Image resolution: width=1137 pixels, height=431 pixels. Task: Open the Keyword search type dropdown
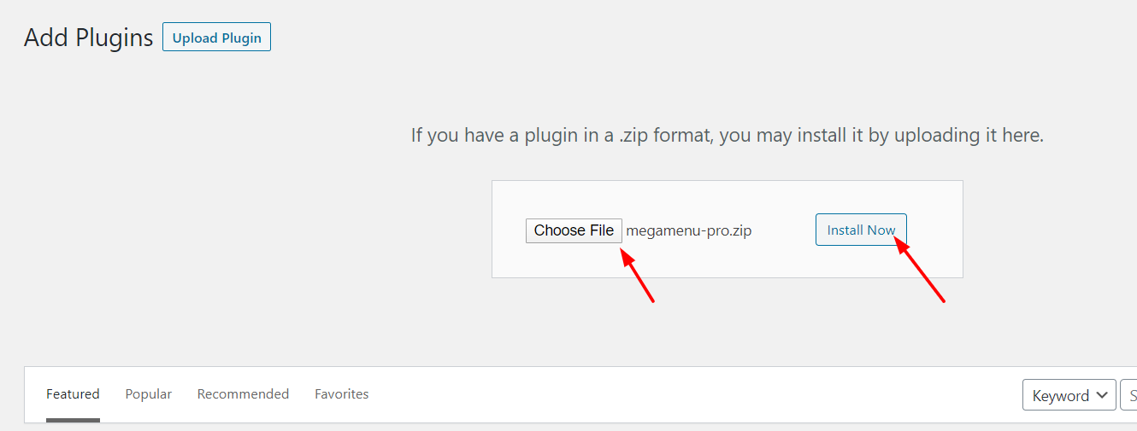[1069, 395]
